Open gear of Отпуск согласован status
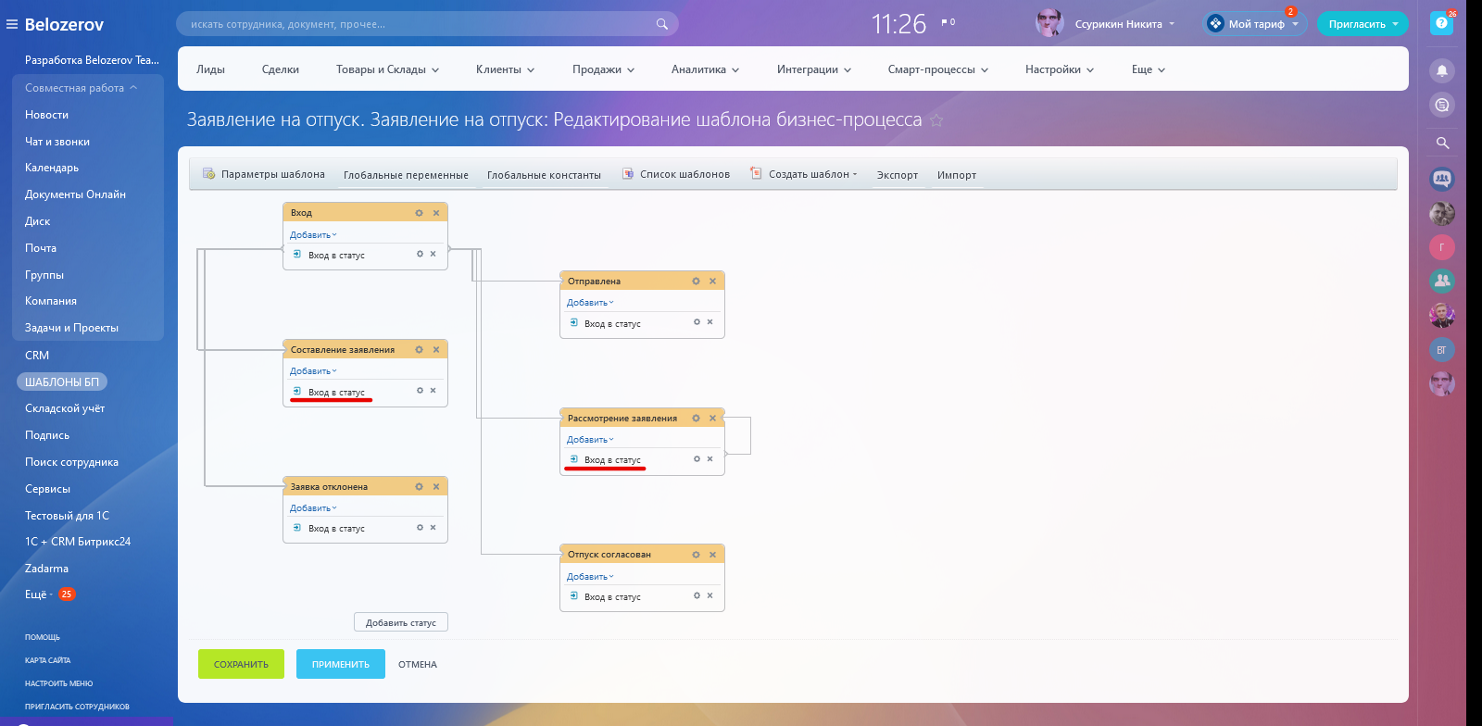This screenshot has height=726, width=1482. point(696,555)
